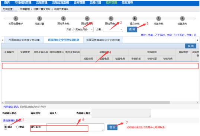Switch to 所属用电企业直接交易结果 tab
The image size is (200, 136).
click(24, 40)
